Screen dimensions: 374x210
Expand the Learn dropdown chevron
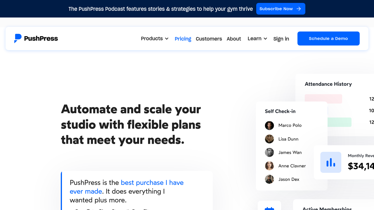point(265,39)
